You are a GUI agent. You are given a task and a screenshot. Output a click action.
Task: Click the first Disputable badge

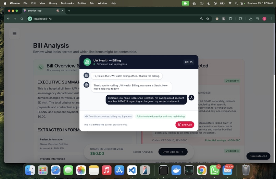coord(232,81)
